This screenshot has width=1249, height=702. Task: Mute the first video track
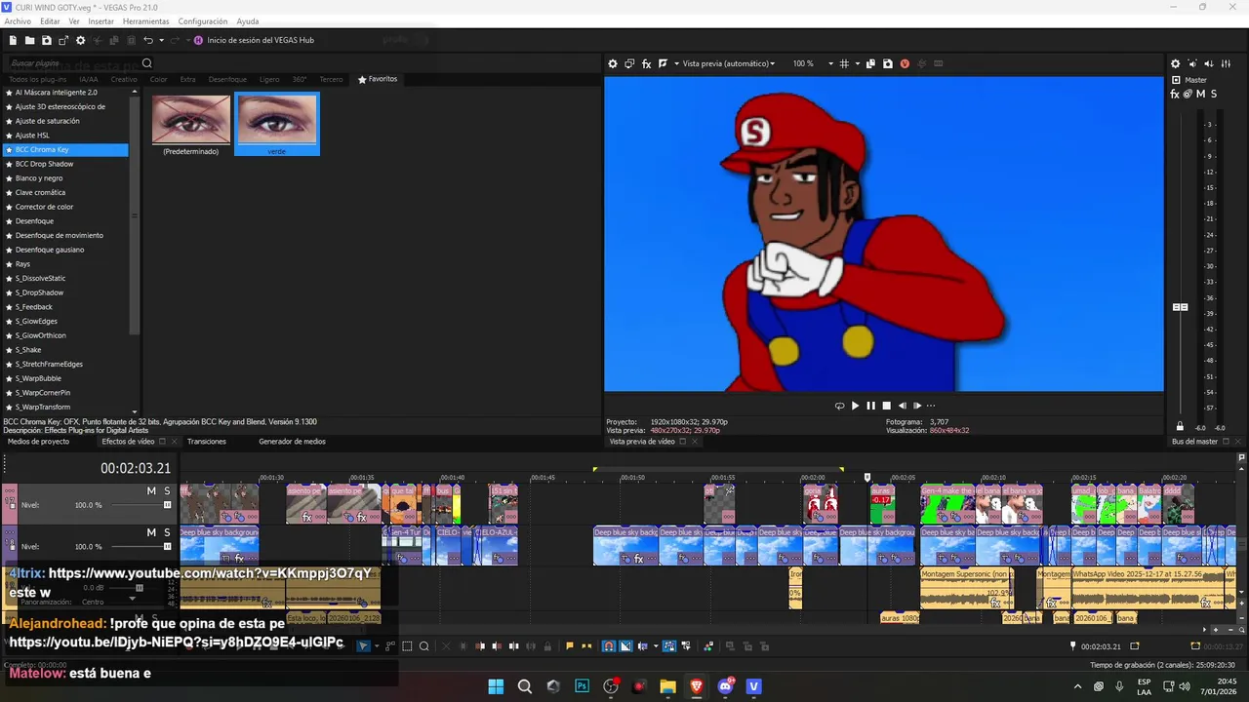pyautogui.click(x=151, y=490)
